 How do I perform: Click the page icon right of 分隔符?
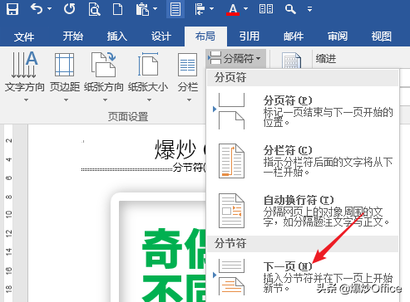(x=291, y=61)
